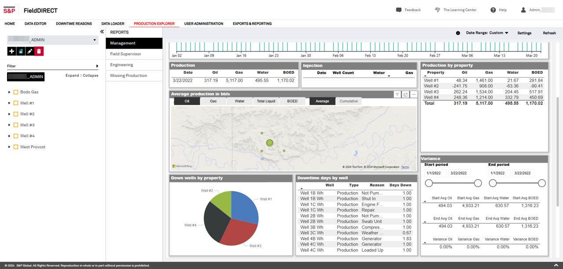Check the Bodo Gas checkbox
Image resolution: width=563 pixels, height=269 pixels.
(16, 92)
